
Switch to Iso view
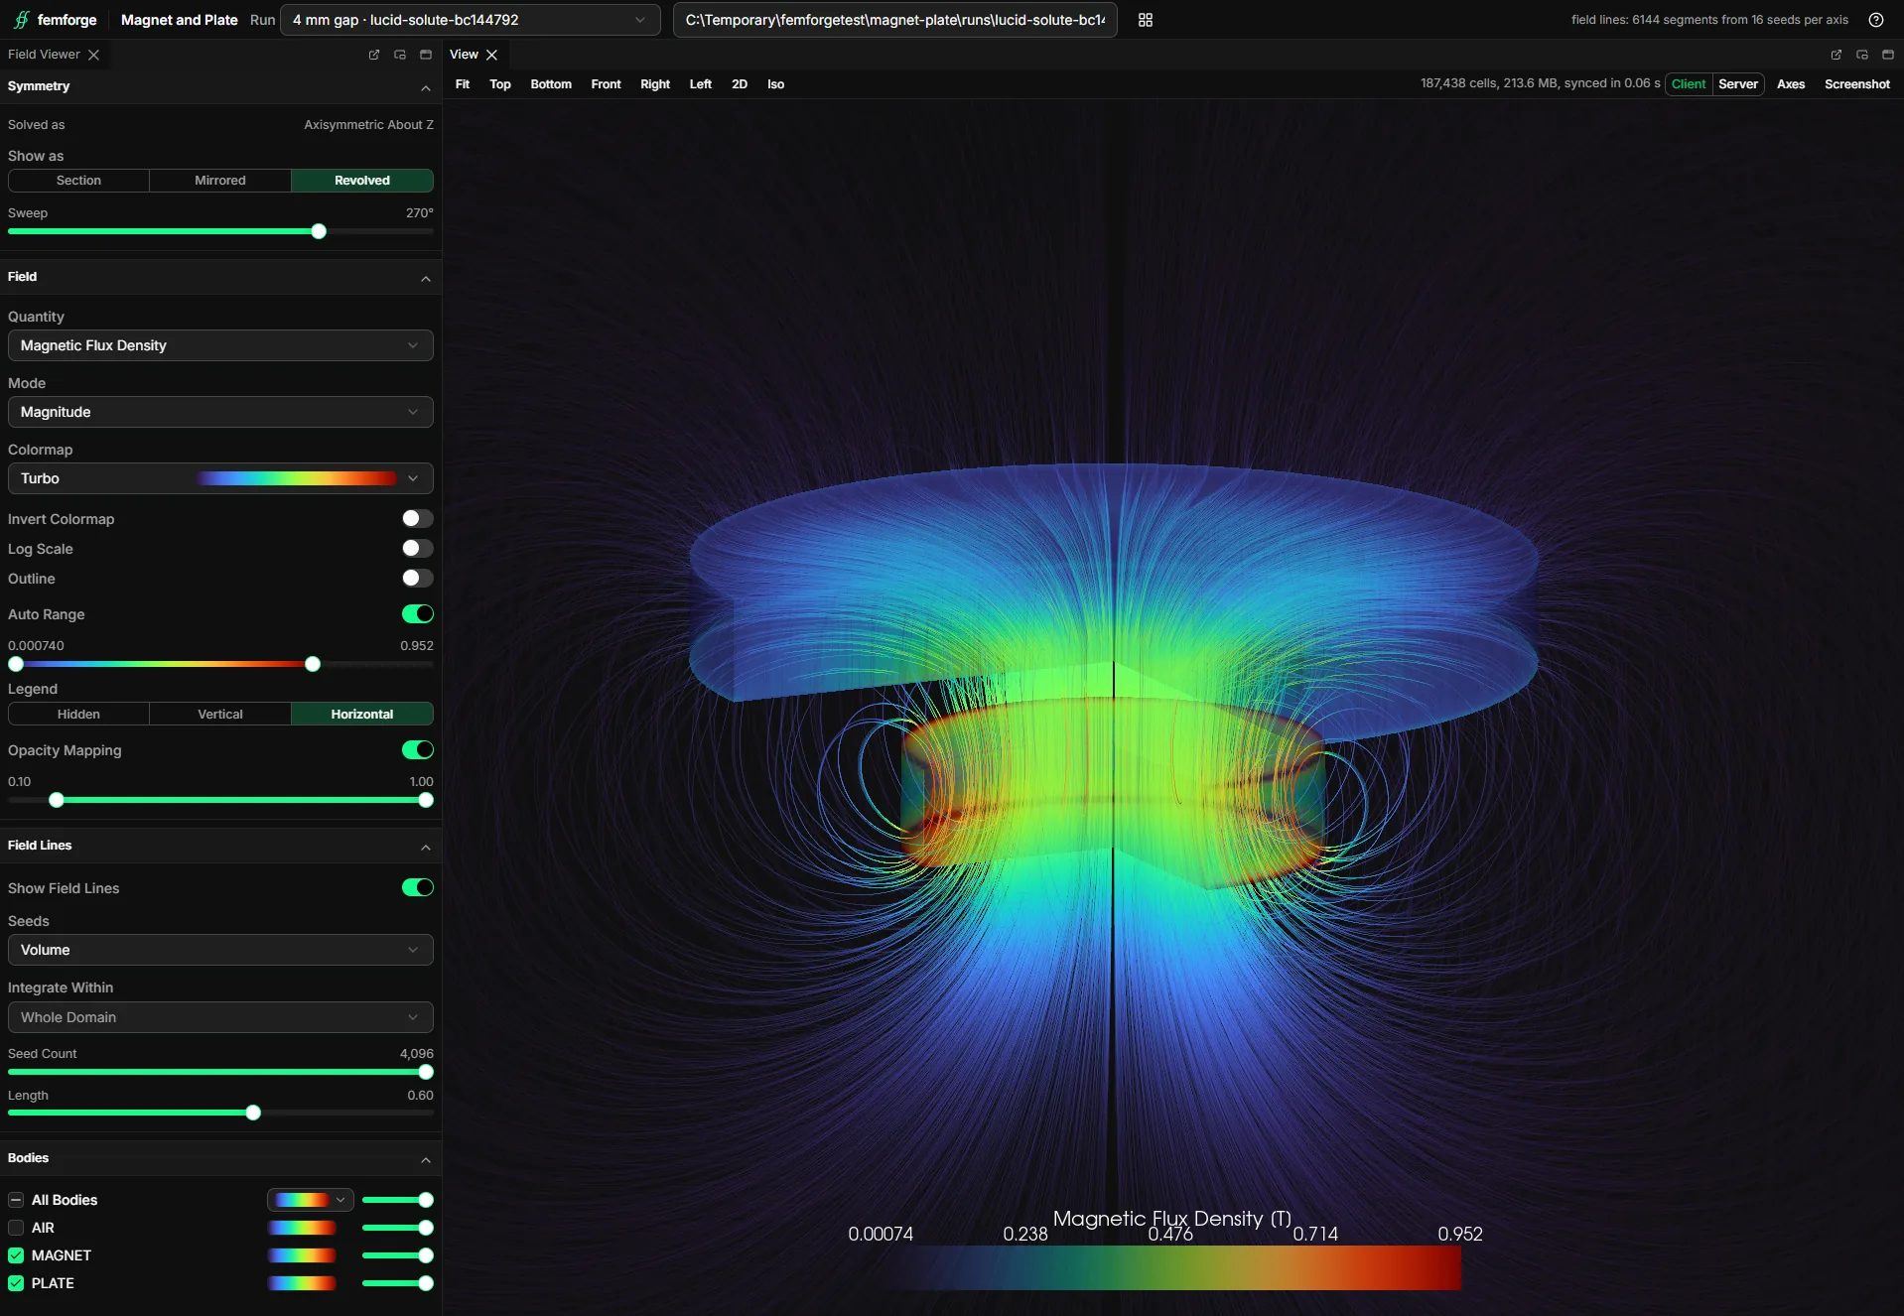point(776,84)
